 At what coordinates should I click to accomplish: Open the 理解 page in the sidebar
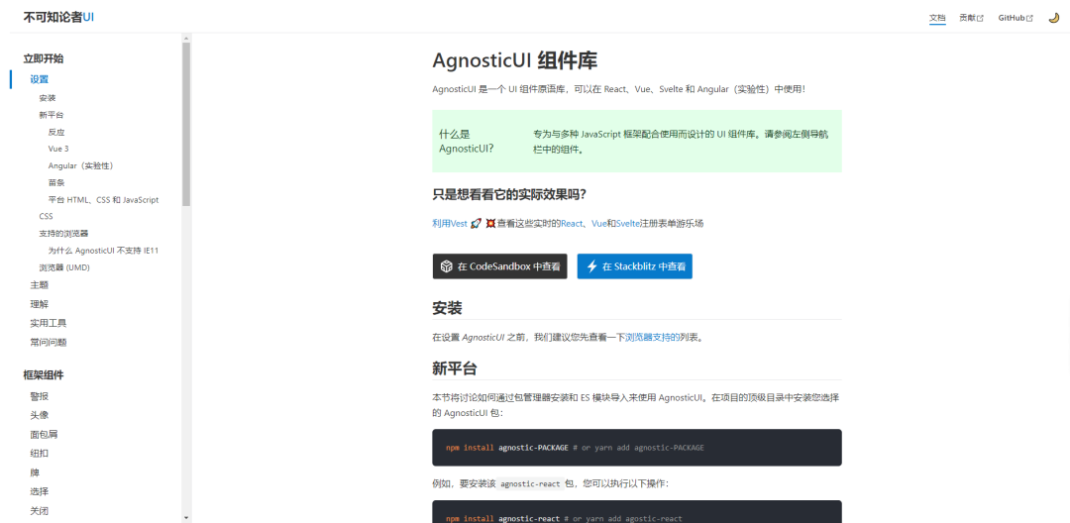(40, 304)
